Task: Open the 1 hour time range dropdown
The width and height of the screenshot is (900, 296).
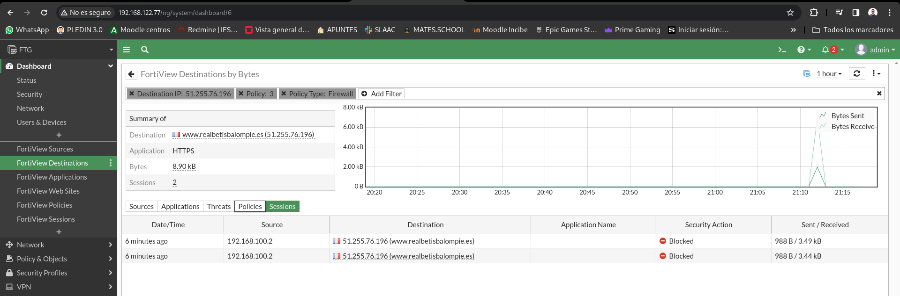Action: tap(829, 74)
